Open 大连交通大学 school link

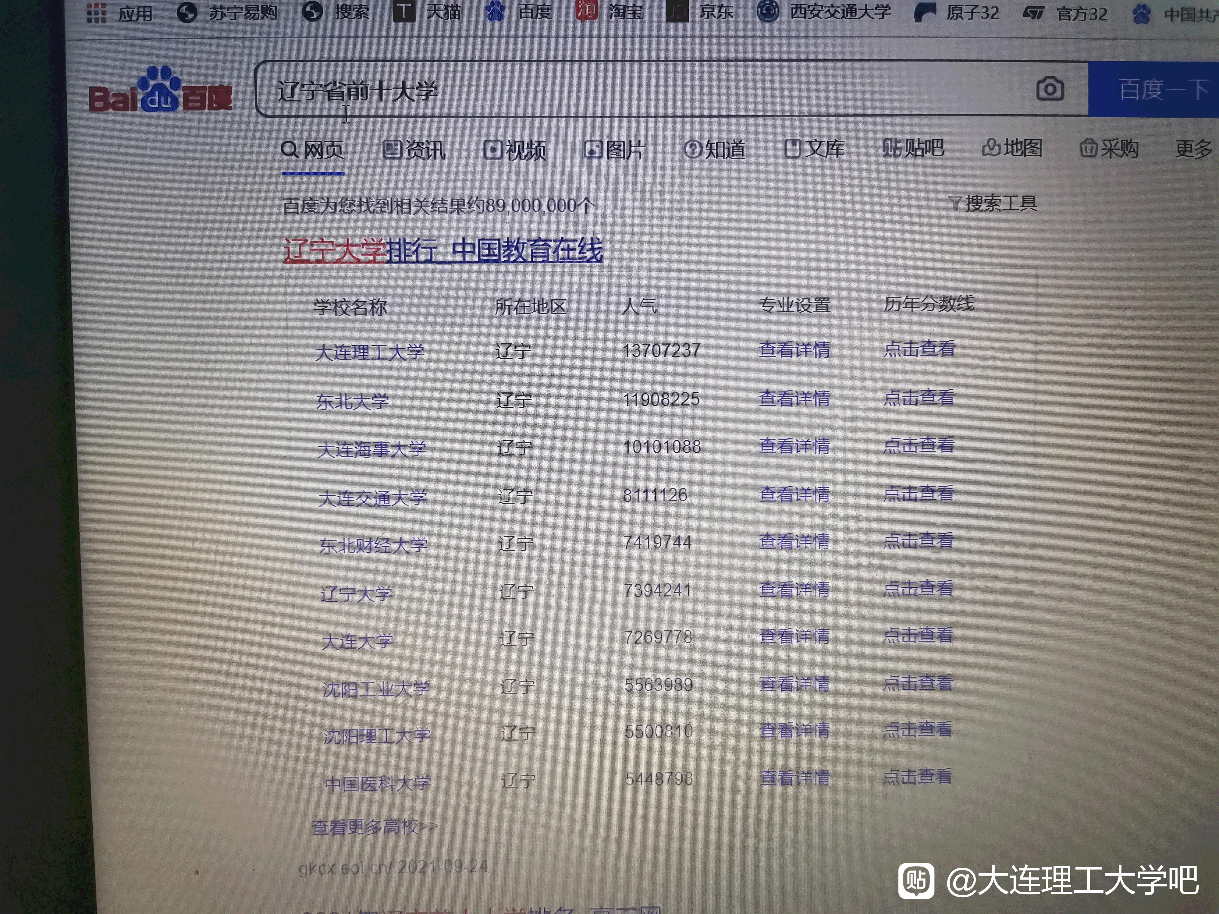[372, 498]
